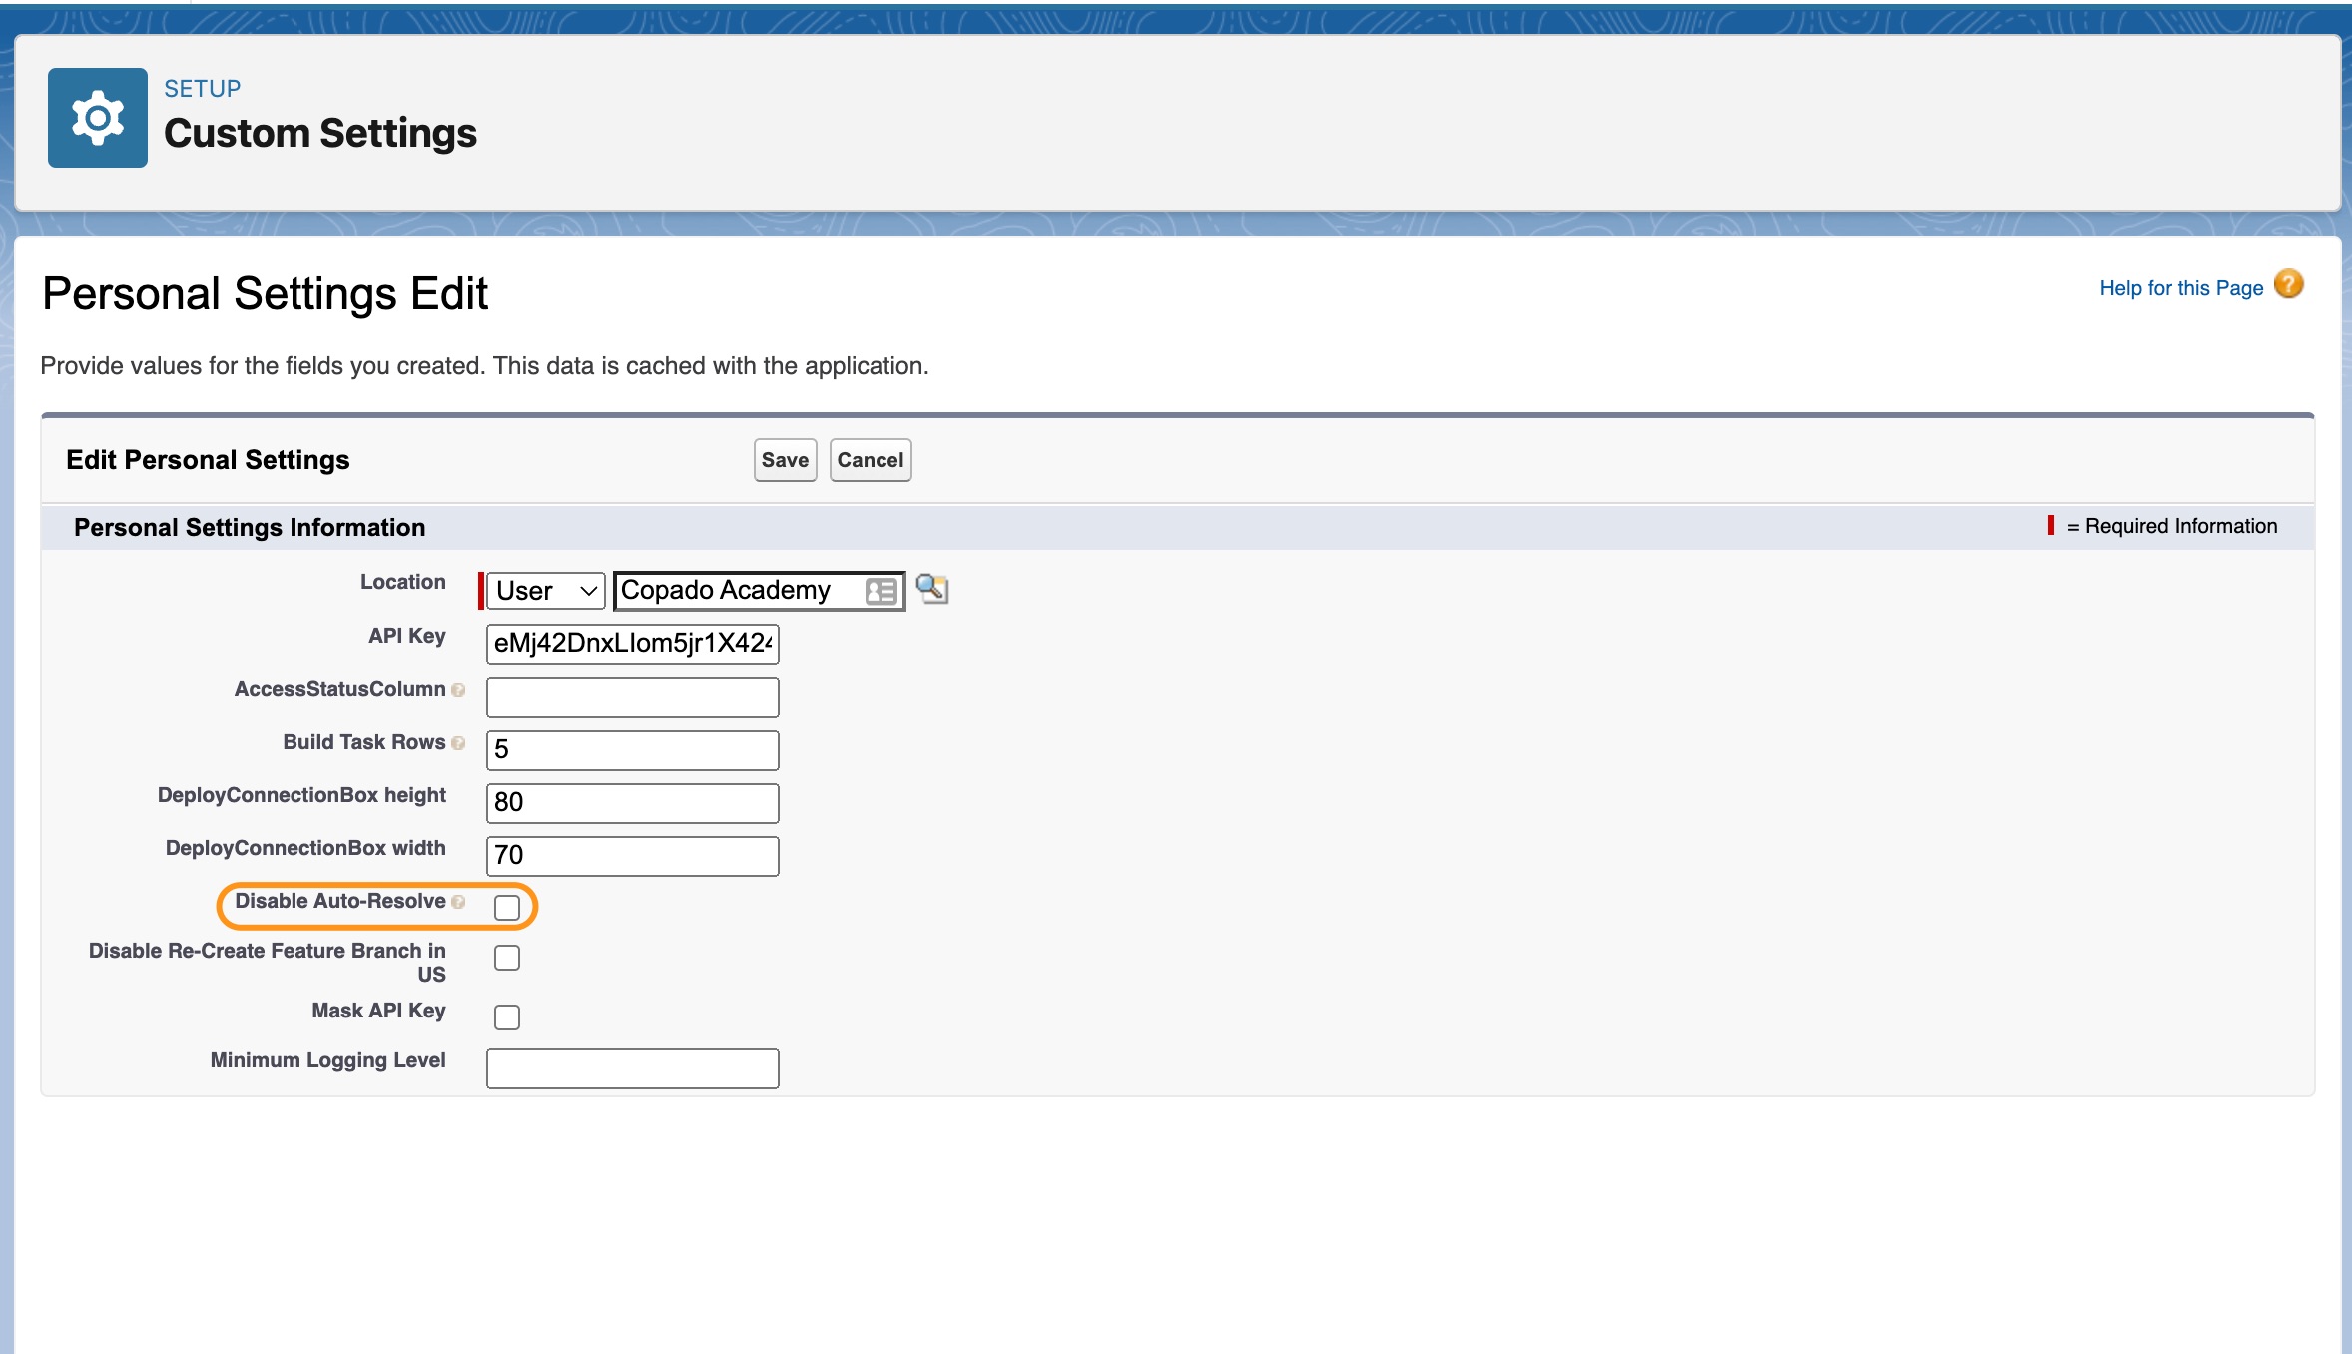The width and height of the screenshot is (2352, 1354).
Task: Tick the Mask API Key checkbox
Action: [507, 1017]
